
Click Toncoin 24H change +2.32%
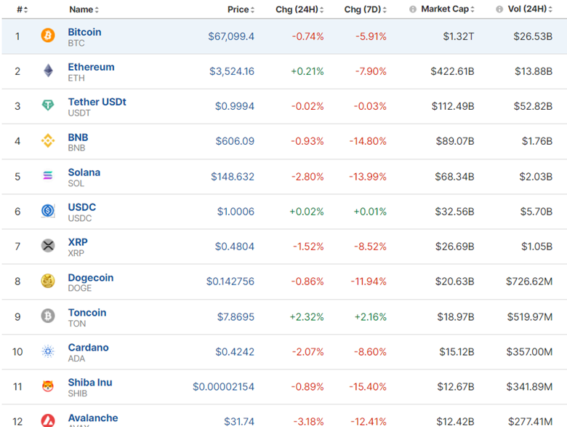click(x=307, y=317)
